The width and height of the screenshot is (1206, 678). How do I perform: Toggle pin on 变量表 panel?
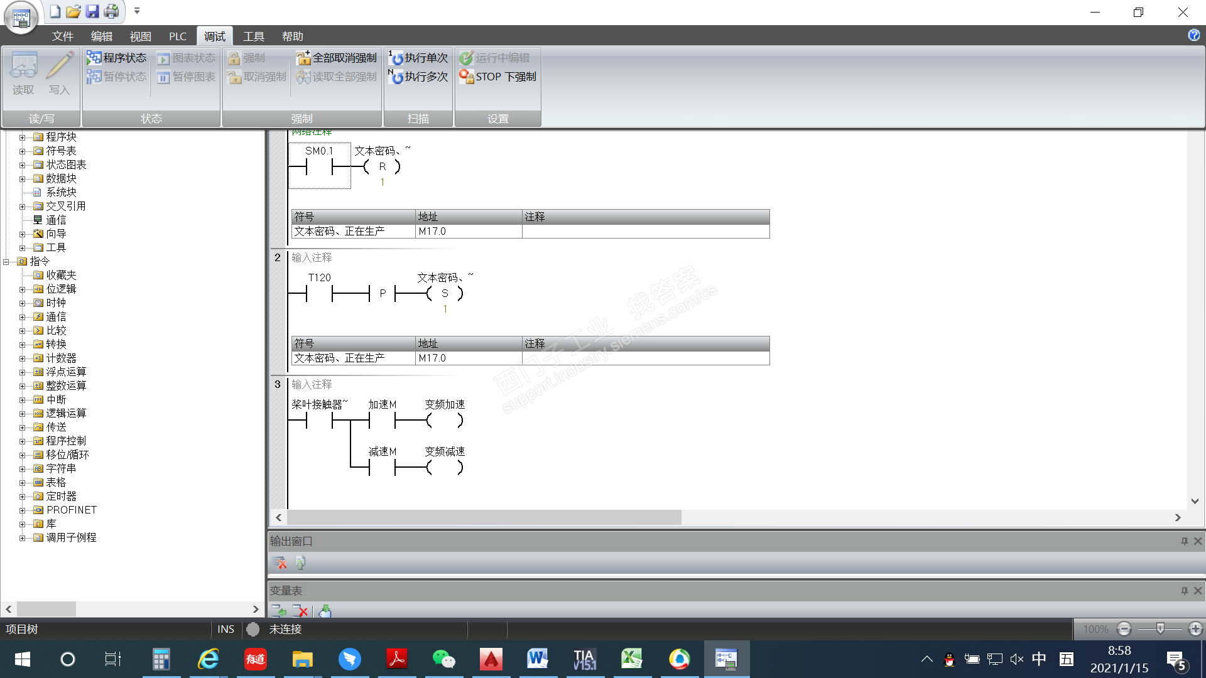point(1184,591)
